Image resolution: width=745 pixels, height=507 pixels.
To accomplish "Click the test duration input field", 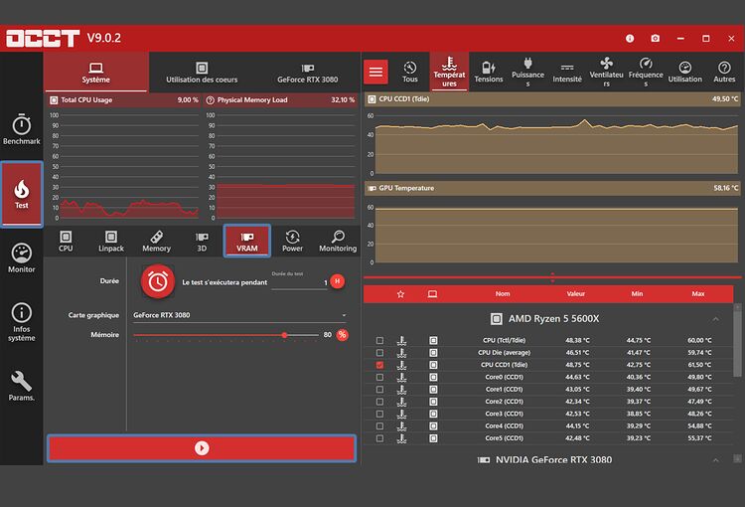I will click(299, 282).
